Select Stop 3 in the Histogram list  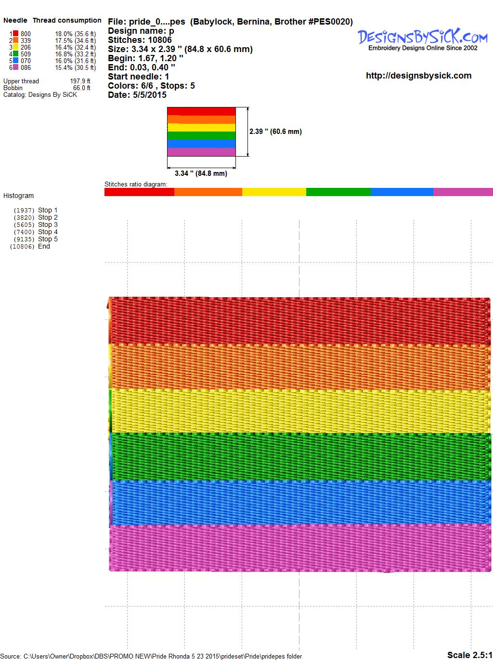pos(47,224)
